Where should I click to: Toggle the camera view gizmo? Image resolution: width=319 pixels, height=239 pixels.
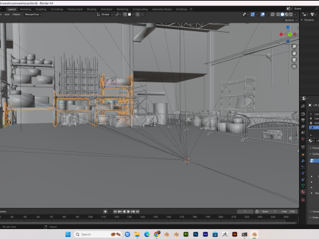294,60
